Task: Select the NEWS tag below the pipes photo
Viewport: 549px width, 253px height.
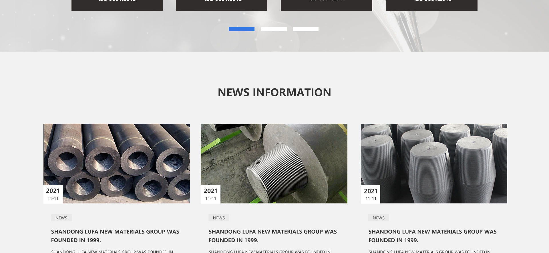Action: [61, 218]
